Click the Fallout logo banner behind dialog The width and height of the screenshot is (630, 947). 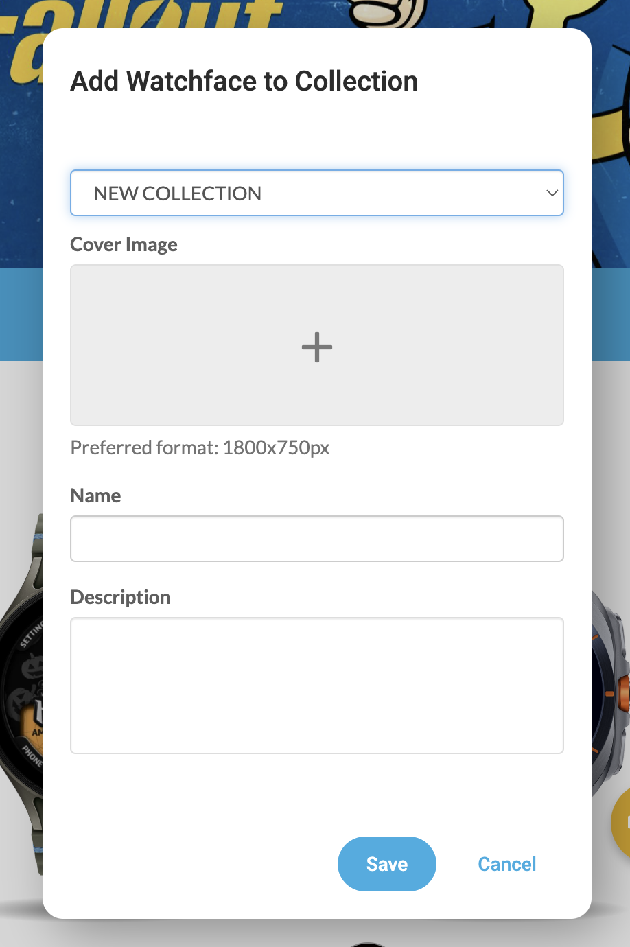click(137, 15)
